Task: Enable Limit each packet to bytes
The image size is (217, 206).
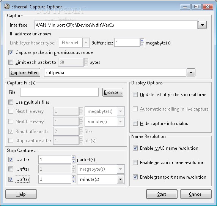Action: click(11, 62)
